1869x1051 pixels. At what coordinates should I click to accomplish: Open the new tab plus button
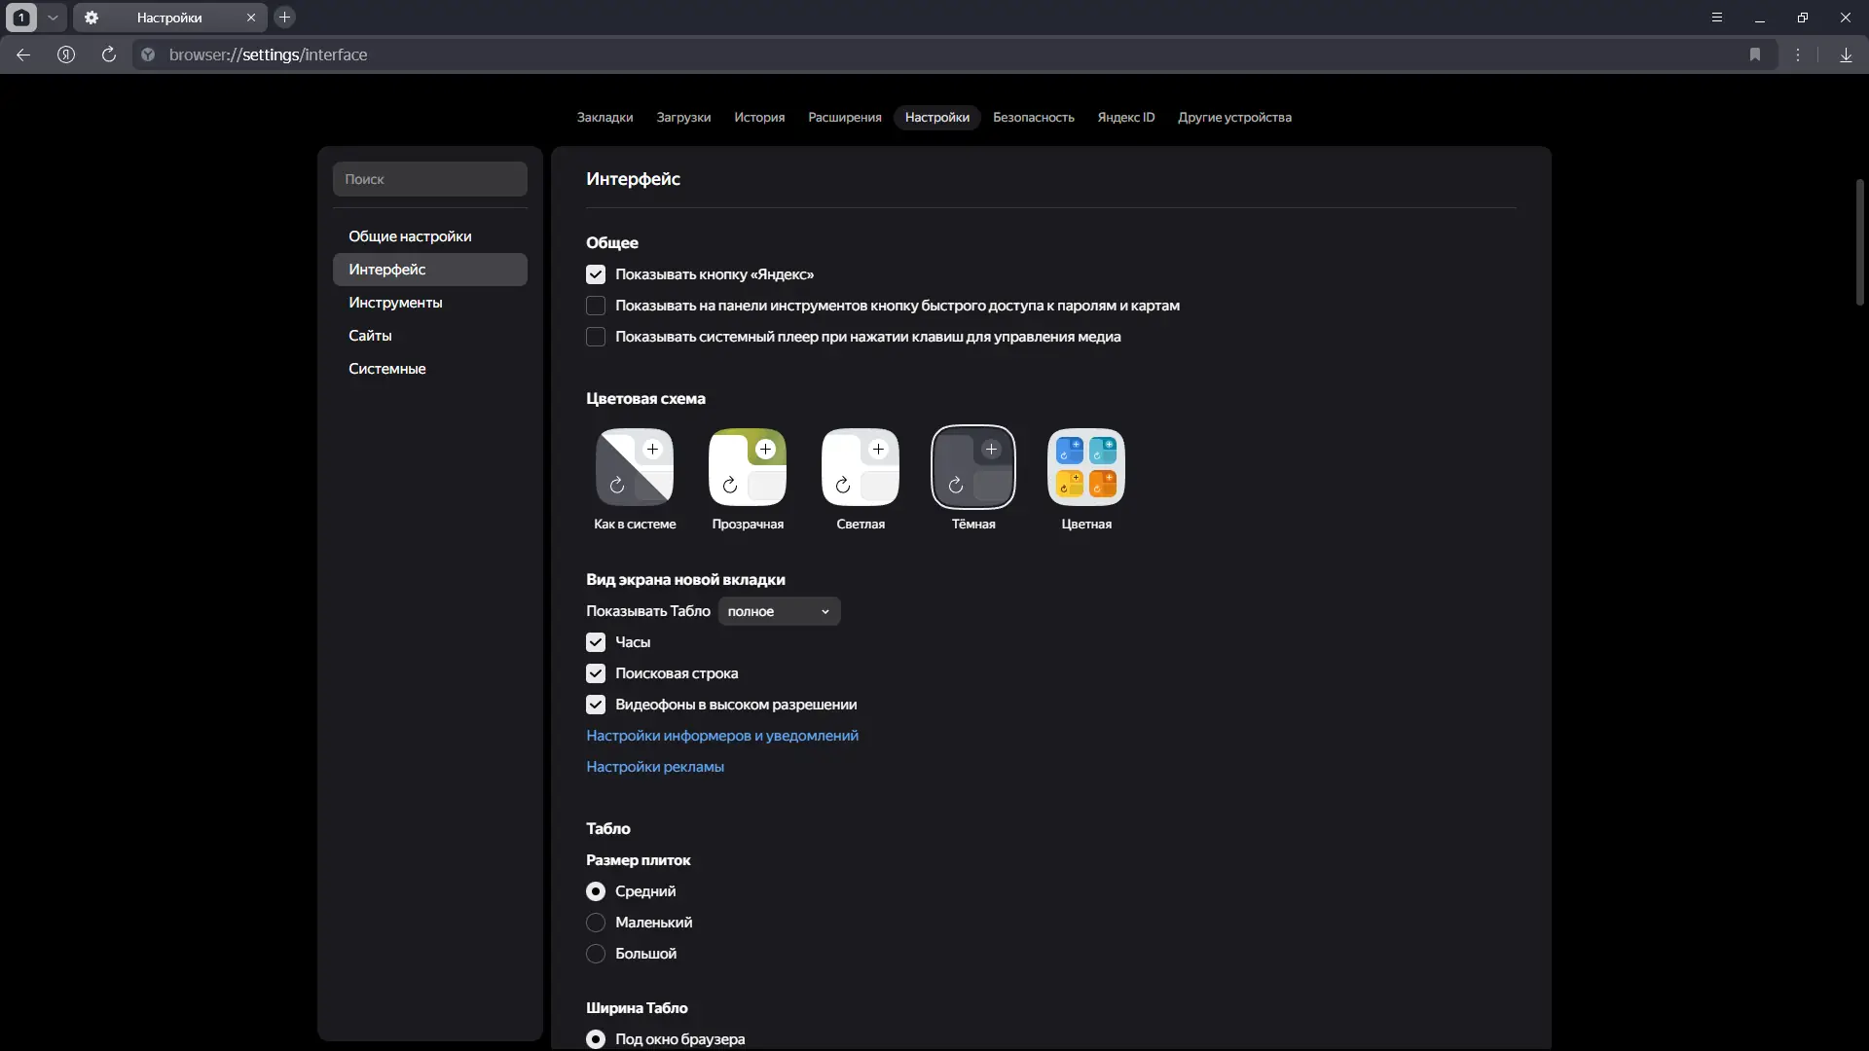click(x=284, y=18)
